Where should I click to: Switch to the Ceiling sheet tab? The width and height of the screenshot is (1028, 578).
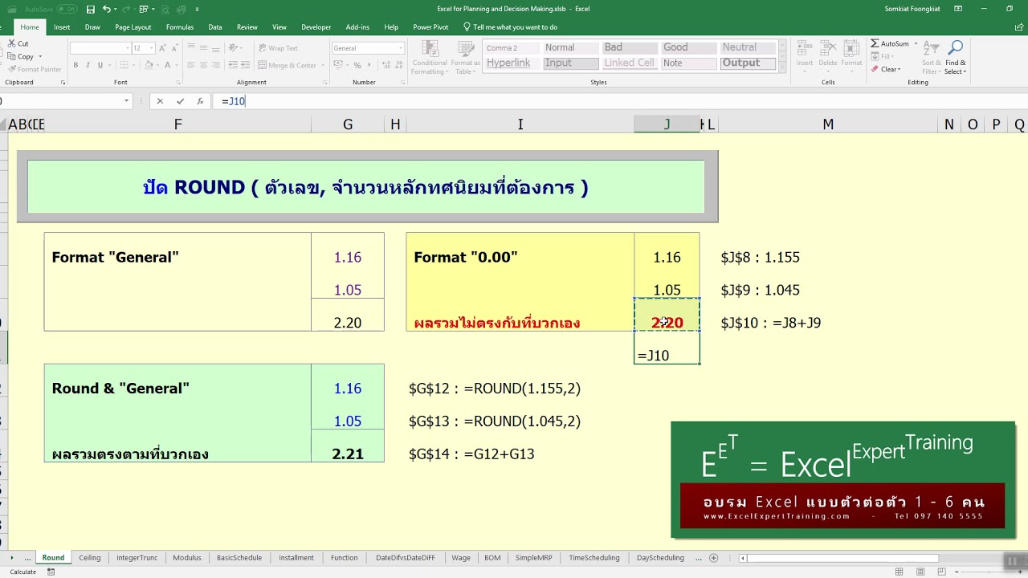tap(90, 558)
